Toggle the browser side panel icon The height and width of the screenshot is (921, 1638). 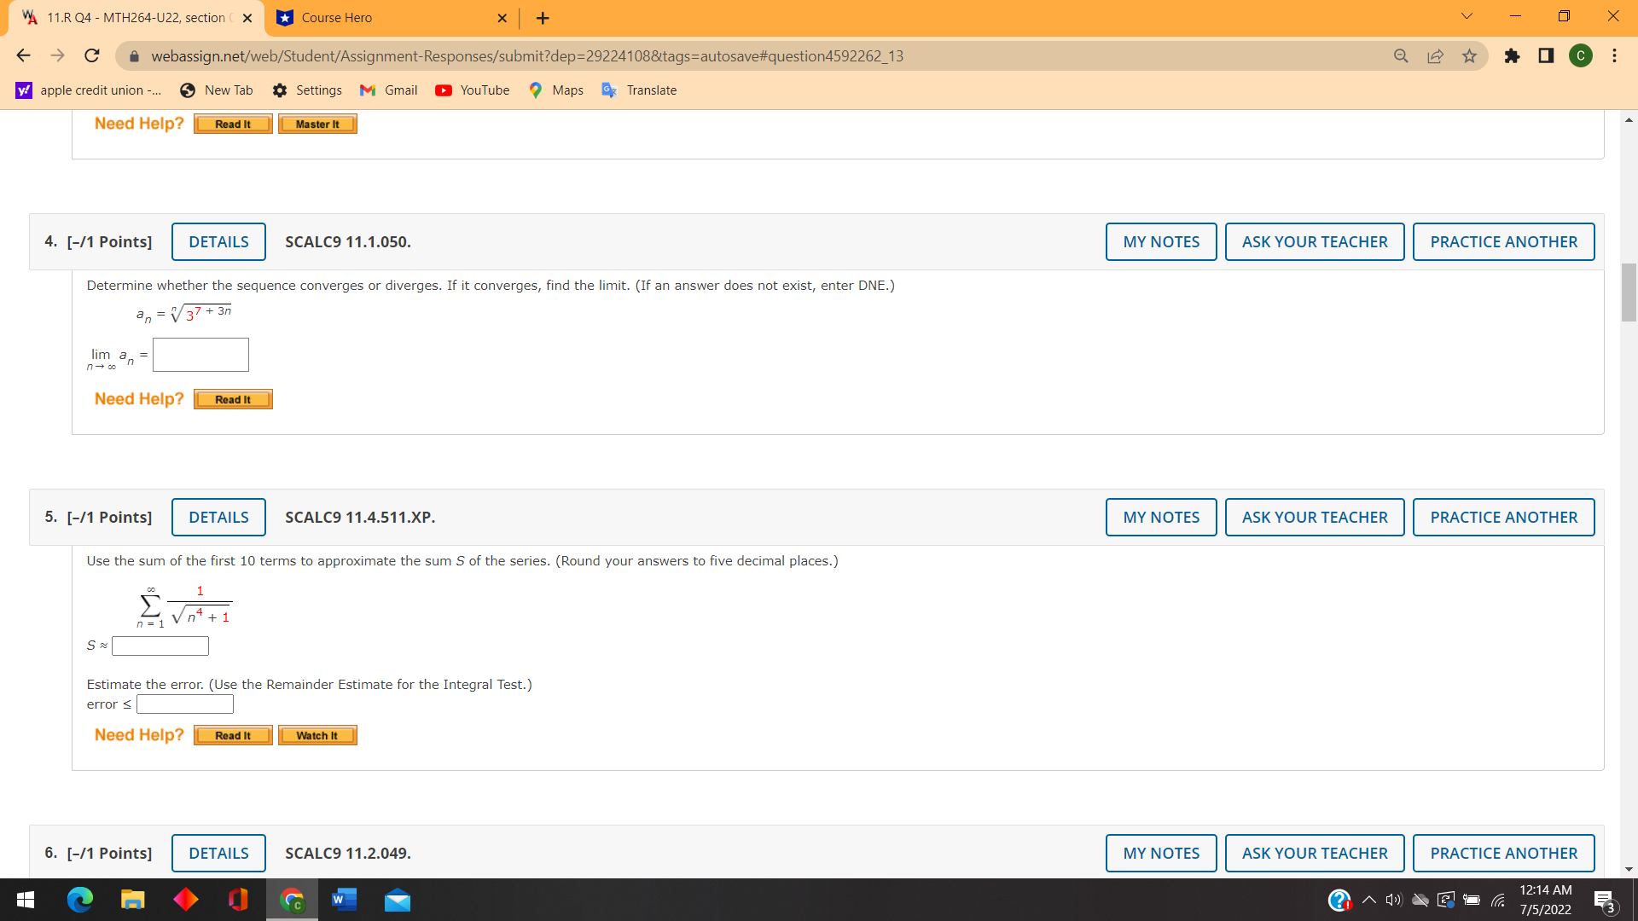coord(1546,56)
